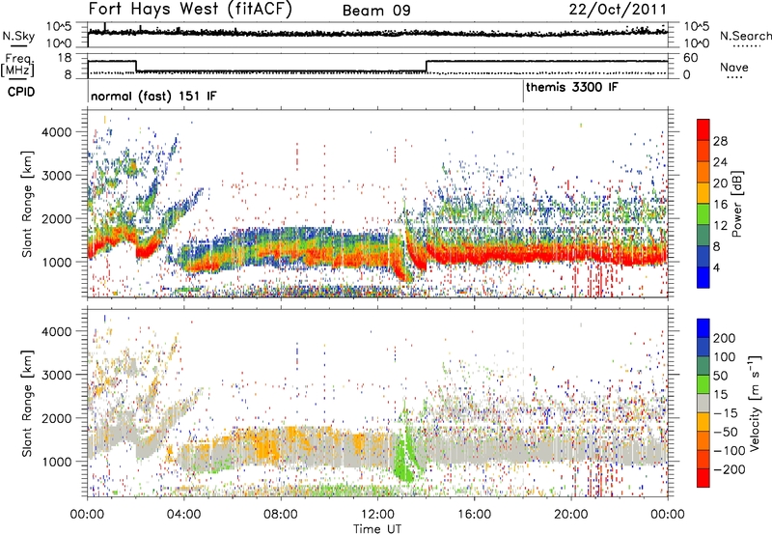
Task: Click the solid line sample under 'N.Sky'
Action: 19,45
